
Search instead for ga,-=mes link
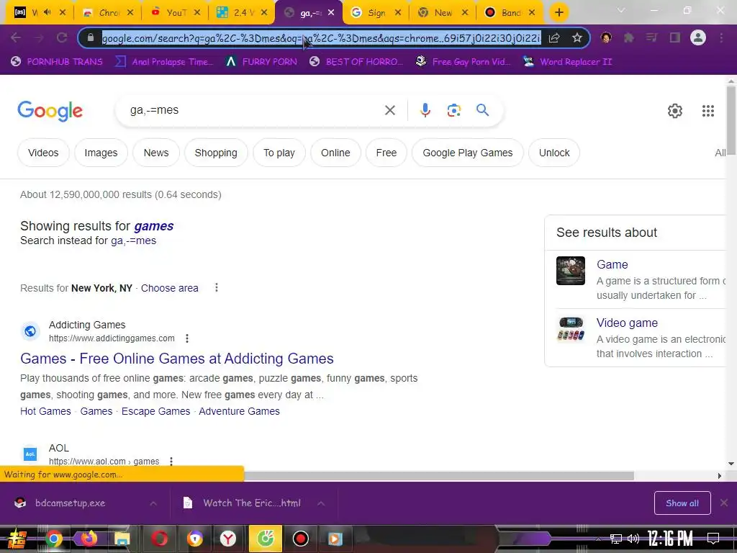tap(133, 240)
